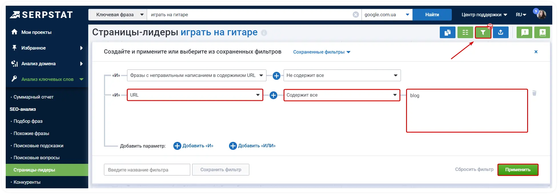This screenshot has width=558, height=194.
Task: Click the export upload icon button
Action: 501,32
